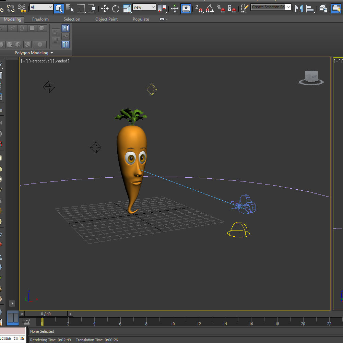
Task: Select the viewport layout tab
Action: click(13, 318)
